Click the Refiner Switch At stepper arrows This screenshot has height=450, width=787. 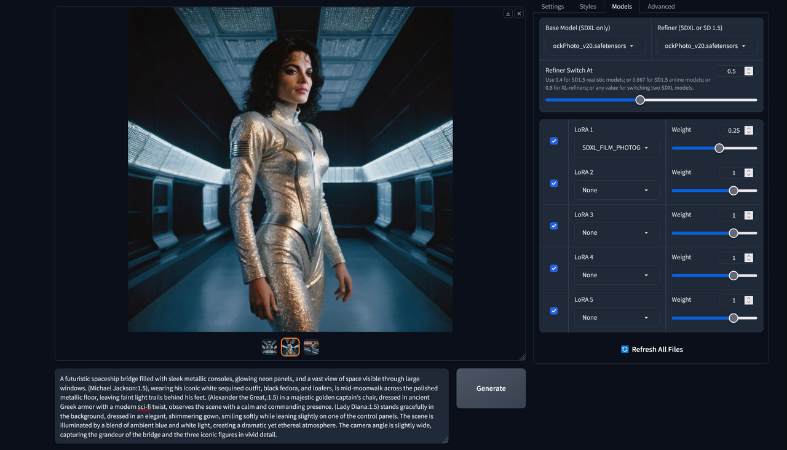tap(748, 71)
